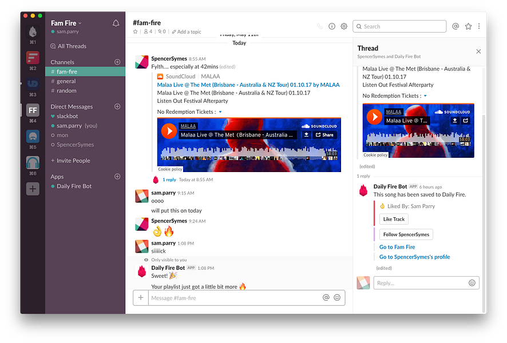Collapse main channel SoundCloud preview arrow
Viewport: 507px width, 343px height.
(x=220, y=111)
